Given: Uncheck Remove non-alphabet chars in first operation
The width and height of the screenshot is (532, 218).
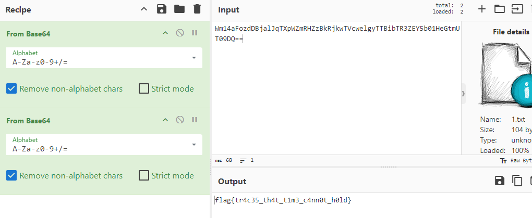Looking at the screenshot, I should (12, 88).
